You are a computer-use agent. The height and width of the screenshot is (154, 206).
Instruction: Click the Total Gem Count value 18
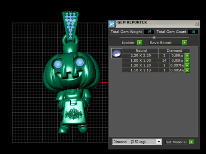point(193,32)
